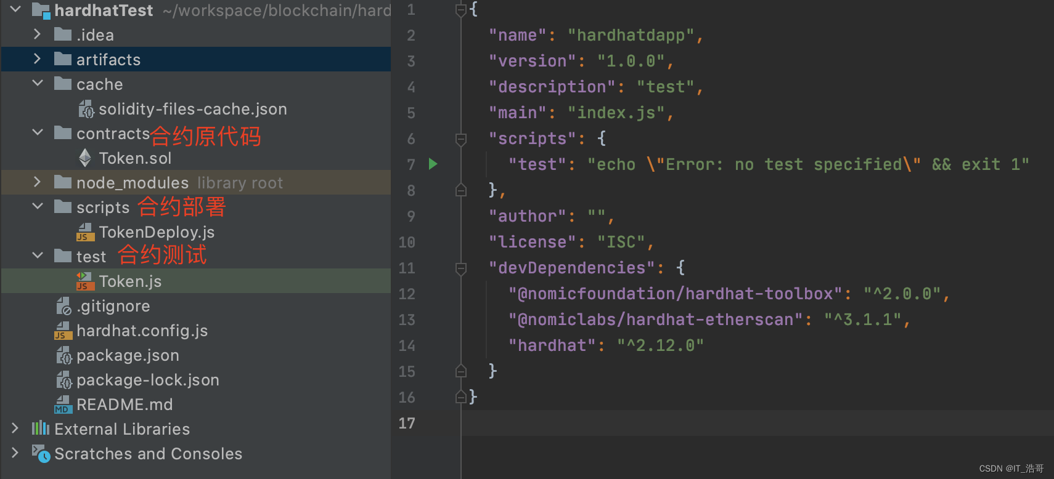
Task: Run the test script via gutter arrow
Action: coord(433,164)
